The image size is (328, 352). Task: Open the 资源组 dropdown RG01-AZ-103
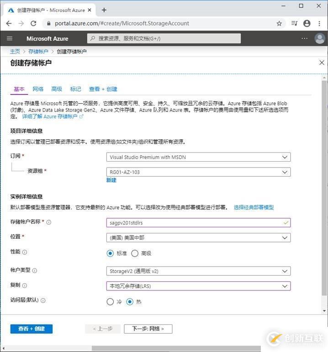point(198,172)
